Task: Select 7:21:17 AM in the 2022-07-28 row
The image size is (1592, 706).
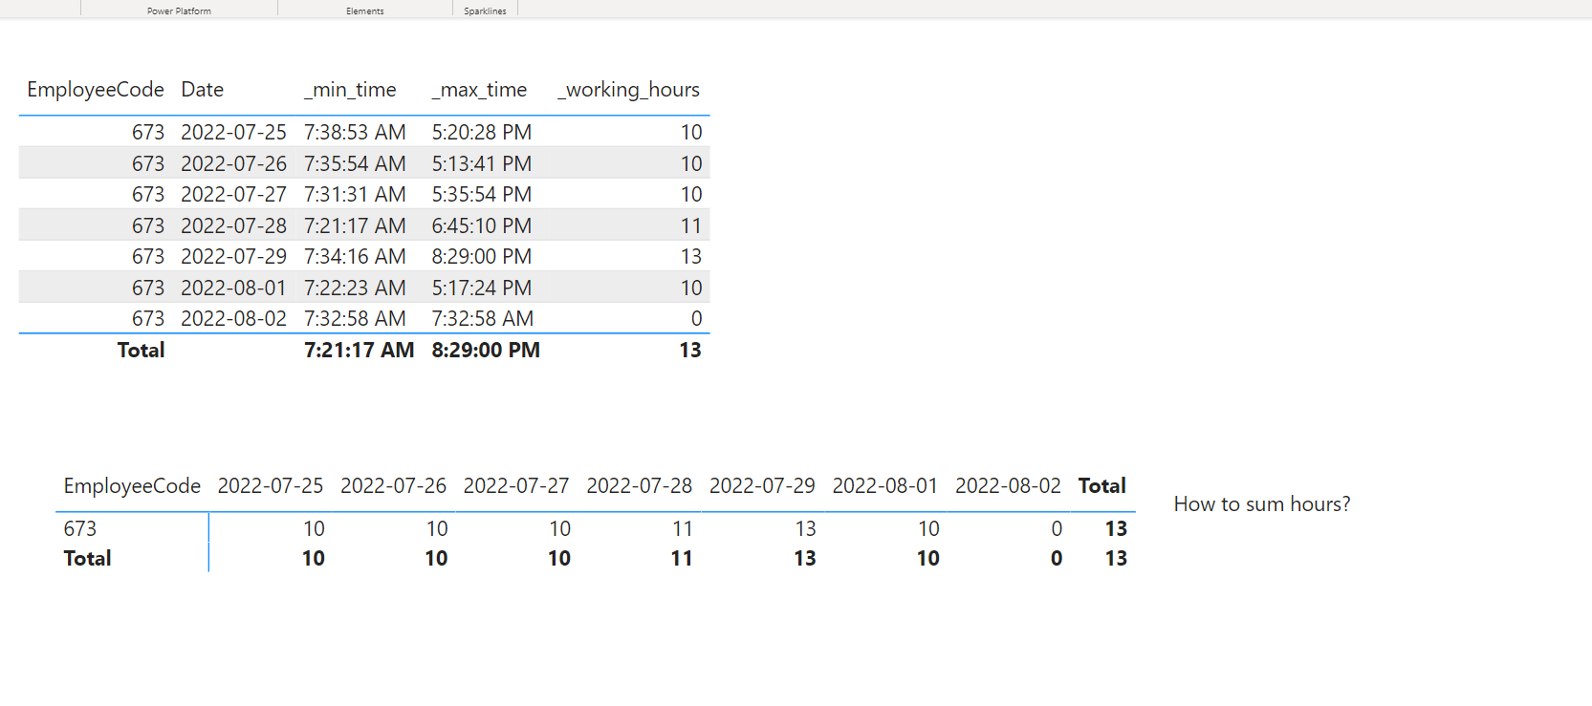Action: point(355,225)
